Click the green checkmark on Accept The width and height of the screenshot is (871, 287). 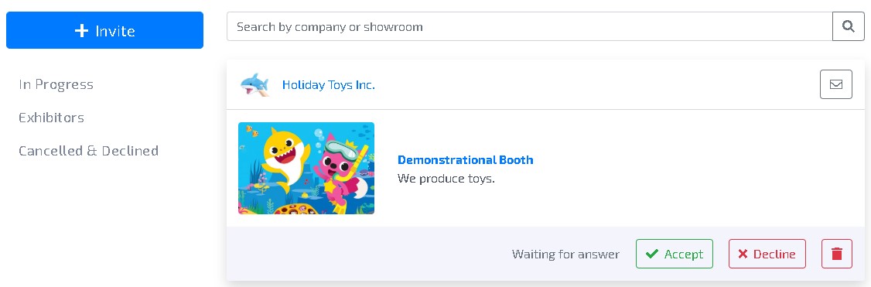point(651,255)
